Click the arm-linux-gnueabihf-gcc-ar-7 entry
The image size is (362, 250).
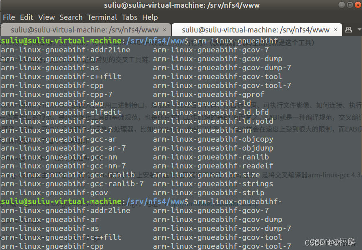coord(63,148)
